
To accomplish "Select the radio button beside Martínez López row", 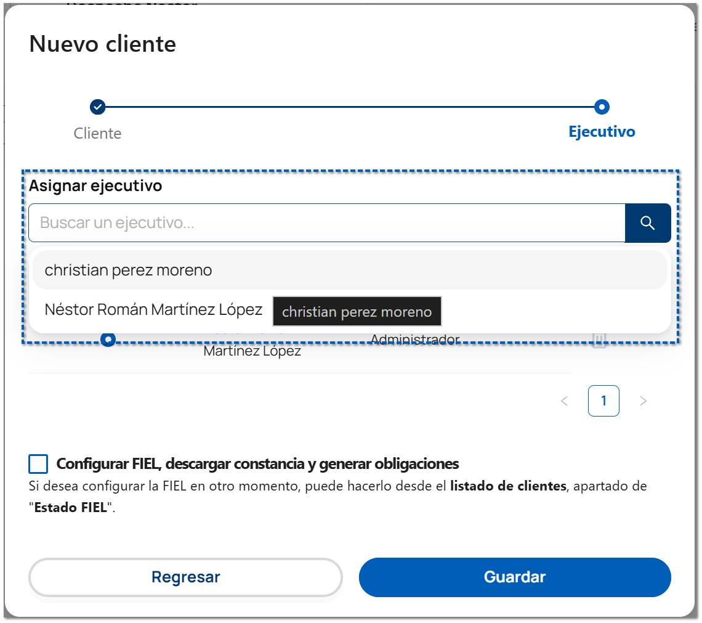I will (108, 340).
